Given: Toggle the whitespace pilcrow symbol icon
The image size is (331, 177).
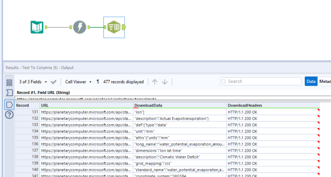Looking at the screenshot, I should click(x=98, y=82).
